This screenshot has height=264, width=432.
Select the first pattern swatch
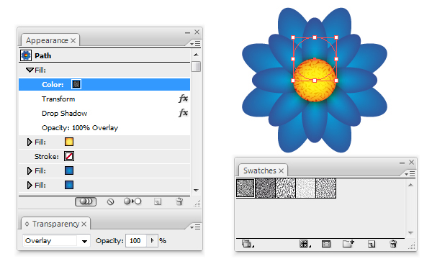[246, 188]
